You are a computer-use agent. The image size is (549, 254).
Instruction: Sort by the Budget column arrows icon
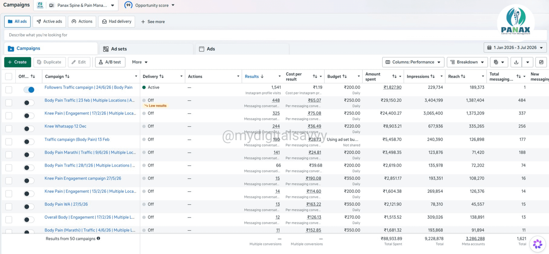pos(345,76)
